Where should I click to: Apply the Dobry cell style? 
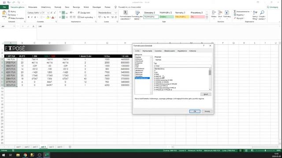coord(167,17)
